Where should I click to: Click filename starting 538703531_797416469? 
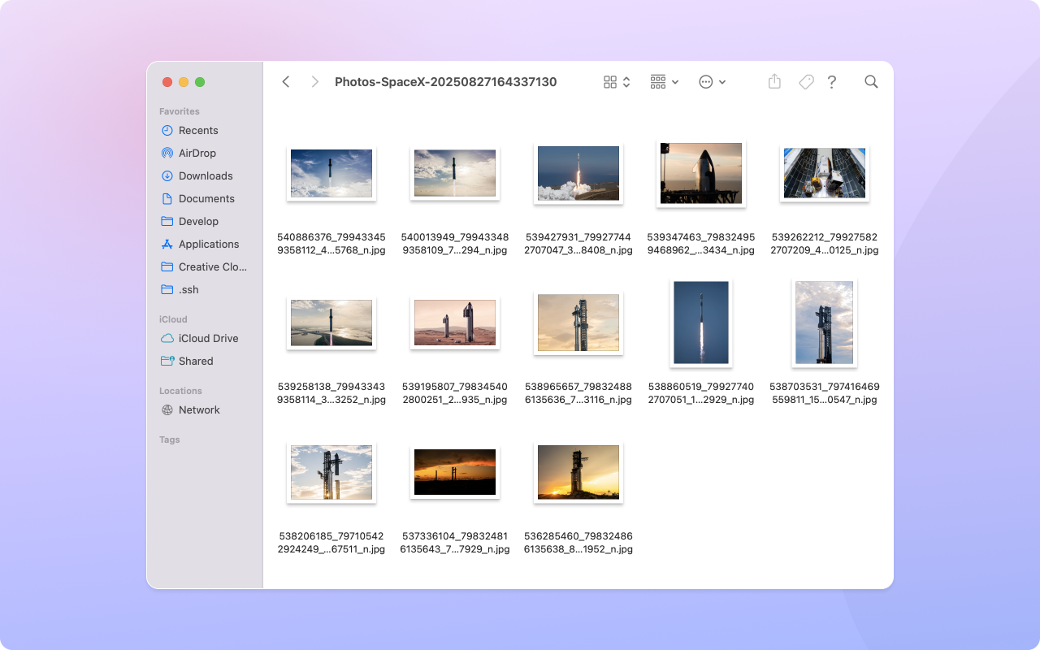pos(825,393)
